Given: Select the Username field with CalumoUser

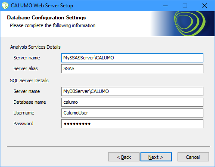Looking at the screenshot, I should [132, 113].
